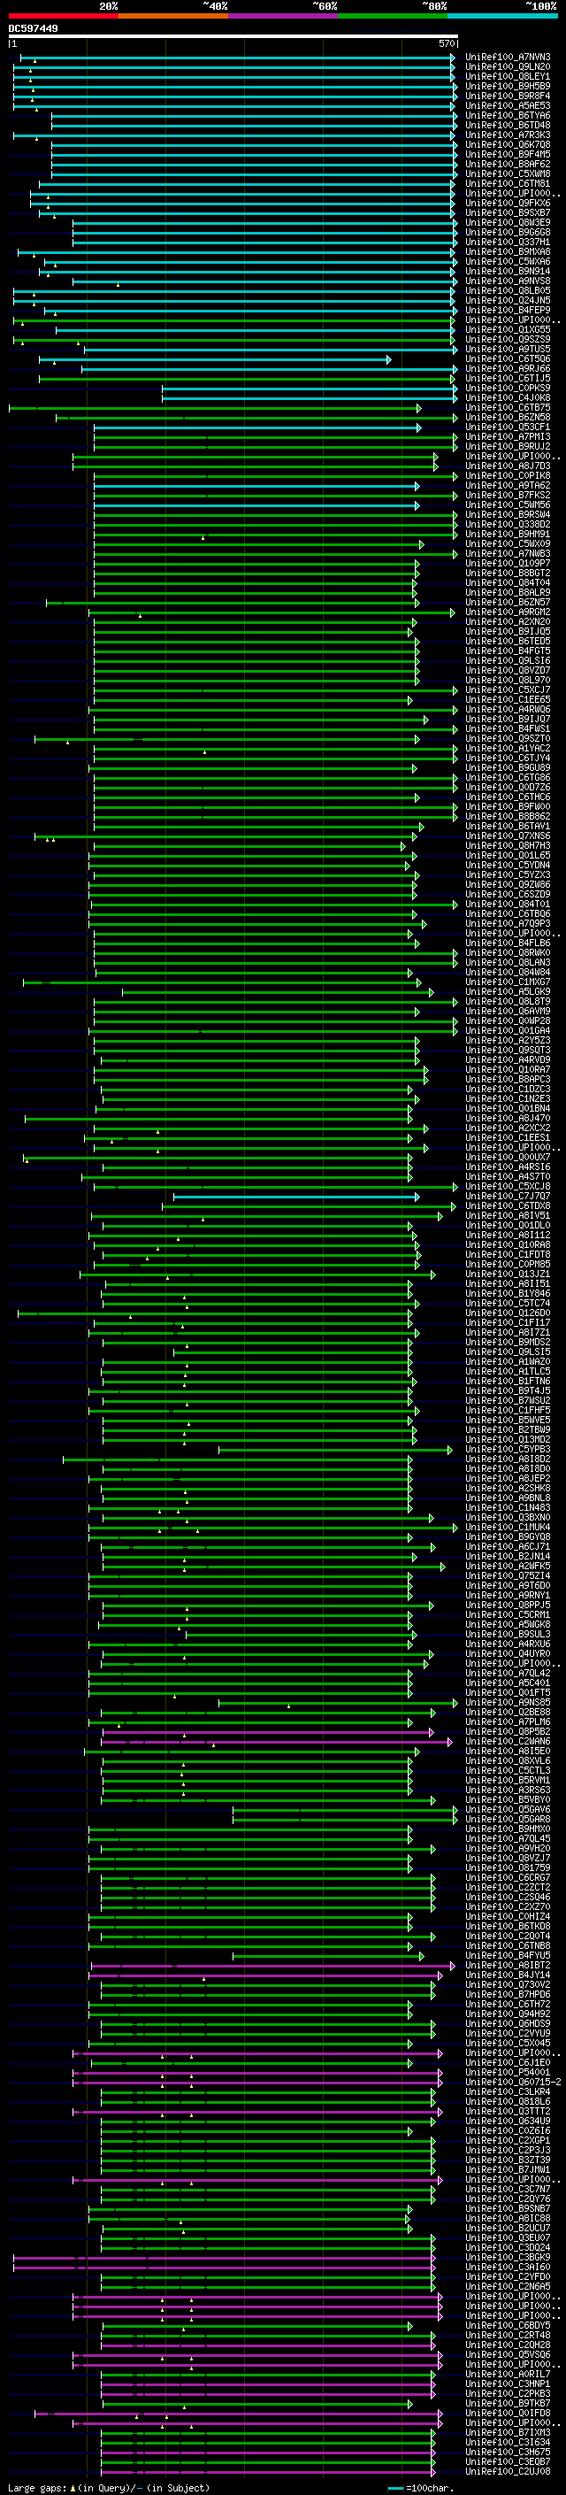Select hit UniRef100_B6TYA6

tap(508, 115)
